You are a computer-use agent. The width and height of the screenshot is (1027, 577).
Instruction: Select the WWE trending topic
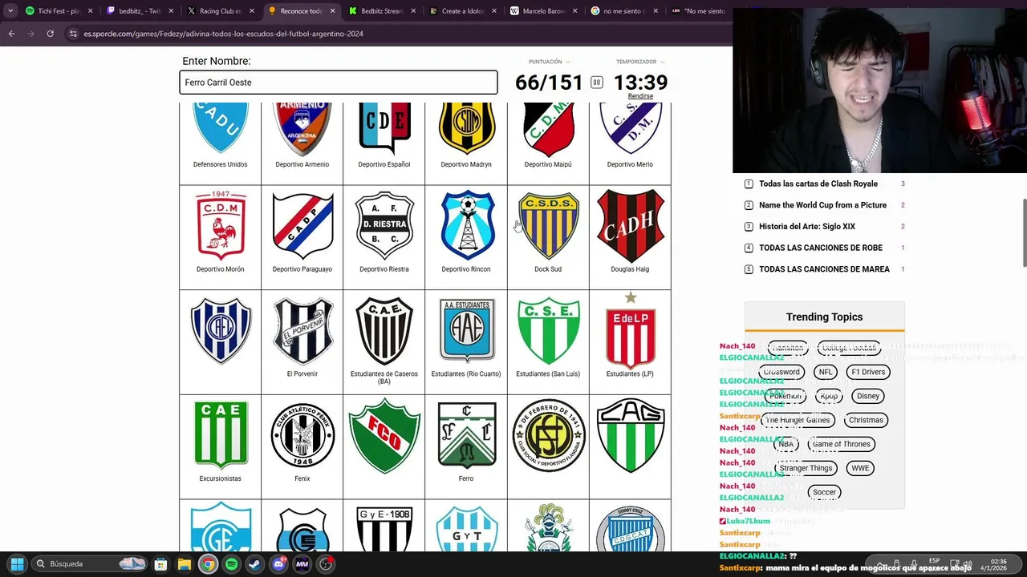tap(860, 468)
